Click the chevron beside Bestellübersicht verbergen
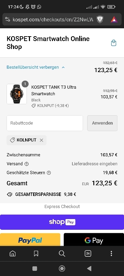Screen dimensions: 124x276 (63, 67)
